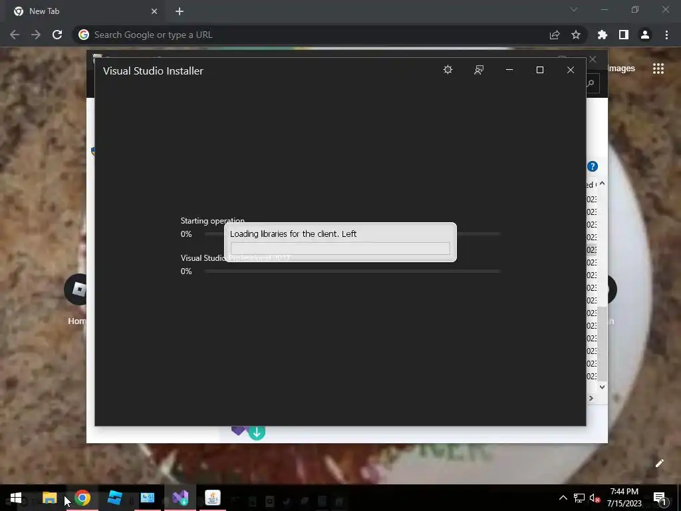Switch to Visual Studio Installer taskbar icon
681x511 pixels.
click(180, 498)
